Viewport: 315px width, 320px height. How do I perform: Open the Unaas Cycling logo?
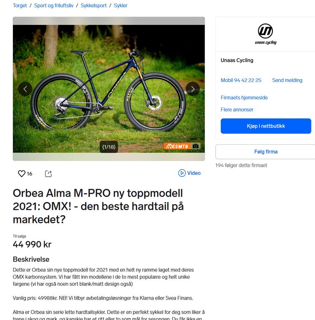265,34
